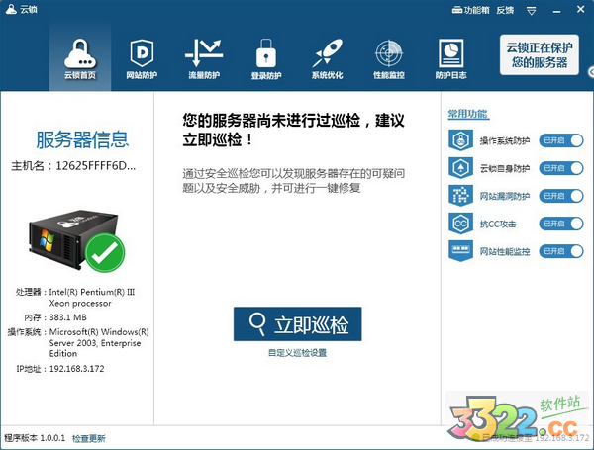Click the 云锁自身防护 icon
Screen dimensions: 594x450
tap(460, 168)
